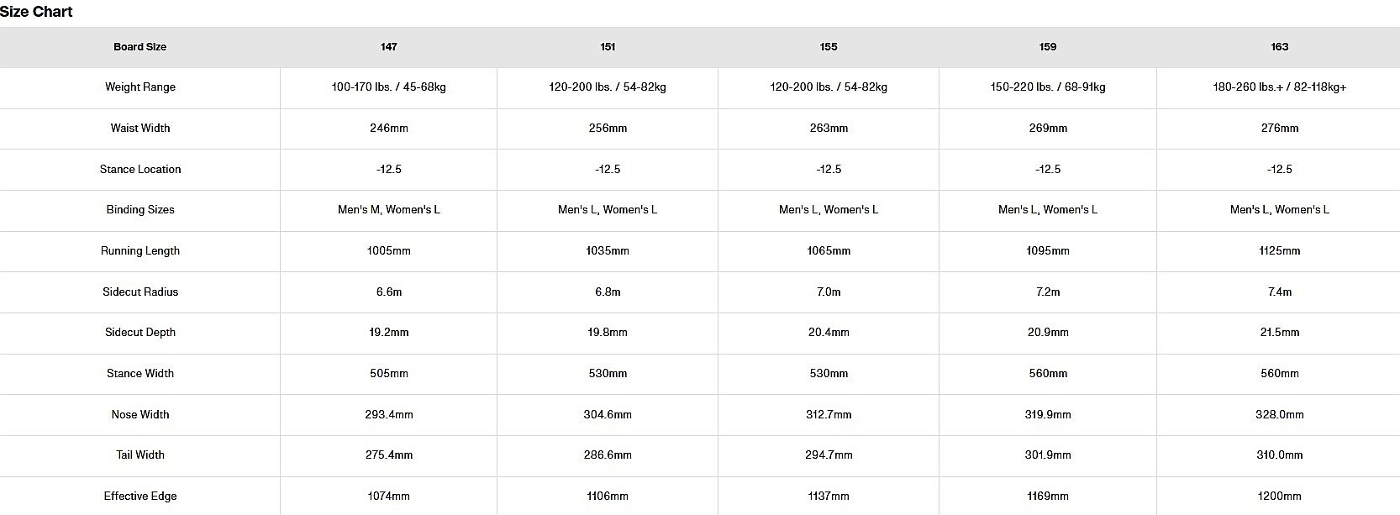Click the 159 board size column header
The height and width of the screenshot is (515, 1400).
[x=1048, y=47]
